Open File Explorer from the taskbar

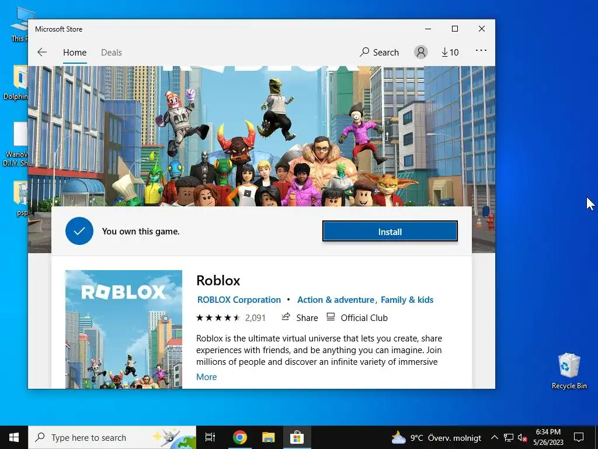point(269,437)
